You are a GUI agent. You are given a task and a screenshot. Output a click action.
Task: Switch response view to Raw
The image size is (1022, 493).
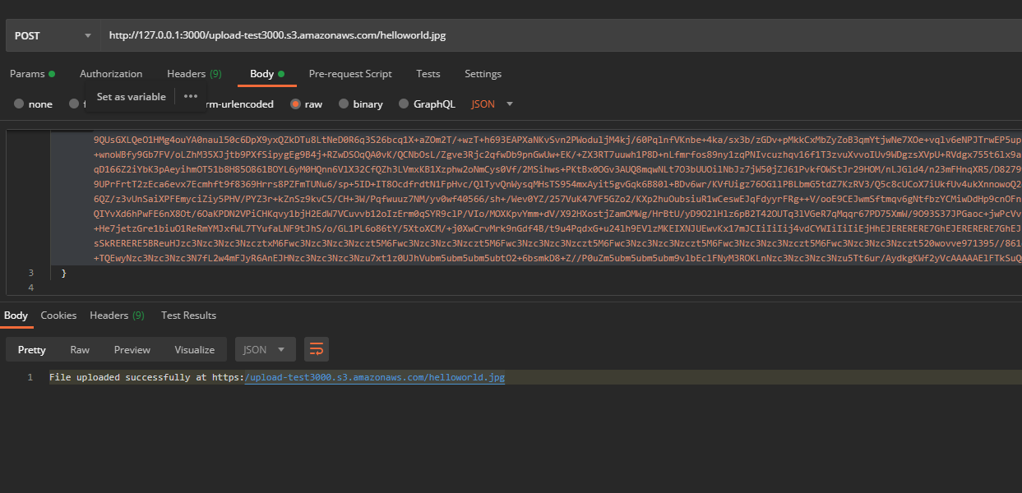click(x=80, y=349)
